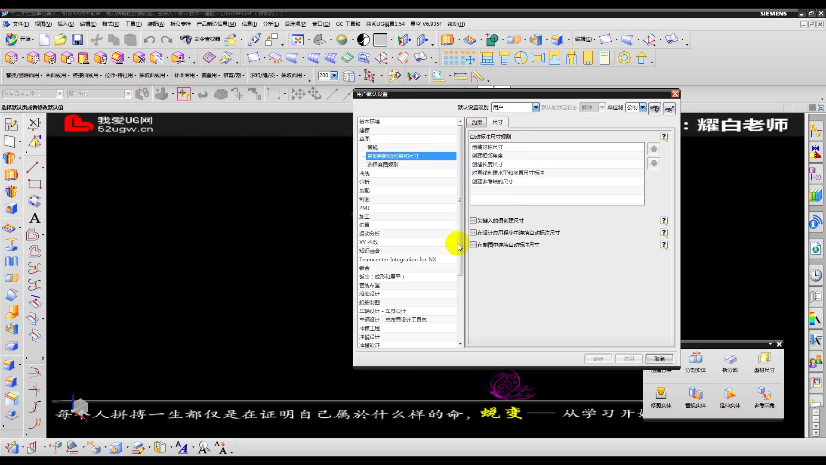Select 选择意图规则 in the settings tree
This screenshot has height=465, width=826.
(382, 164)
